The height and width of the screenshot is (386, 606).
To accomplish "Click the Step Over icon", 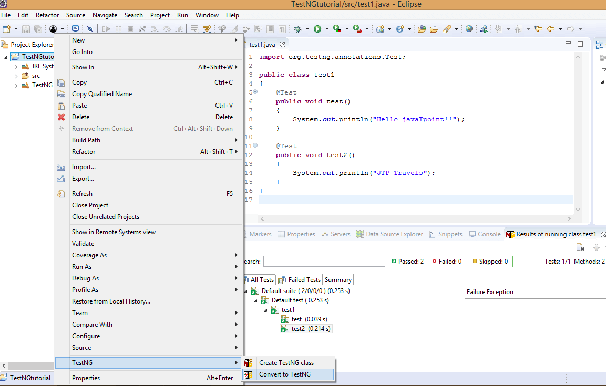I will pyautogui.click(x=167, y=29).
